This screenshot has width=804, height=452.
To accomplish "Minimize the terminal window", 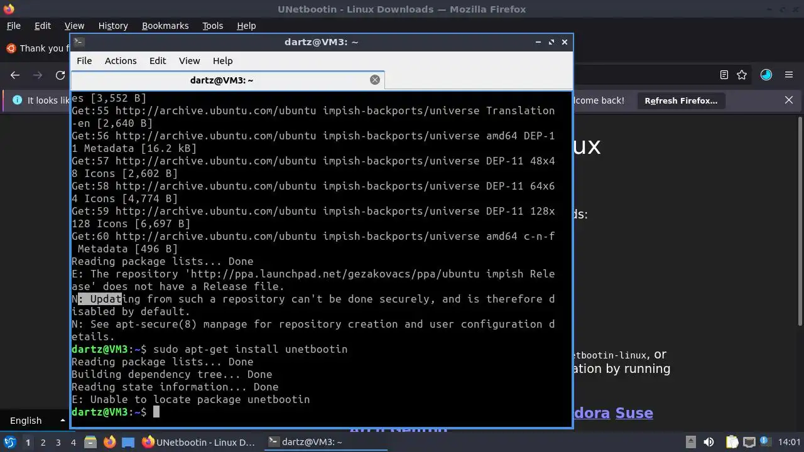I will (538, 42).
